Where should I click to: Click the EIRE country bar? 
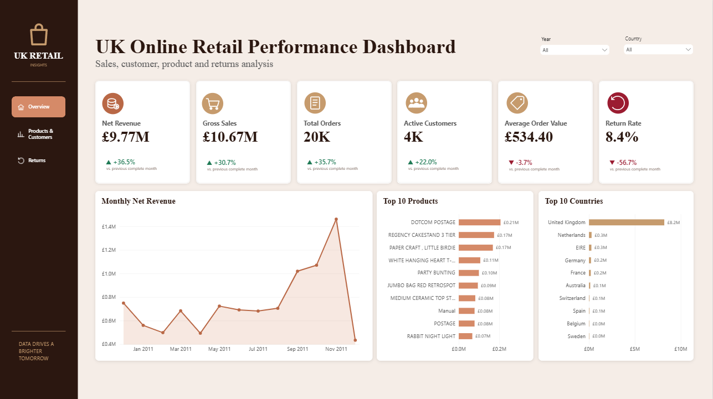click(591, 247)
